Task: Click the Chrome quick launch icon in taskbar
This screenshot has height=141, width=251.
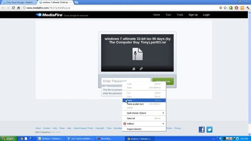Action: [22, 139]
